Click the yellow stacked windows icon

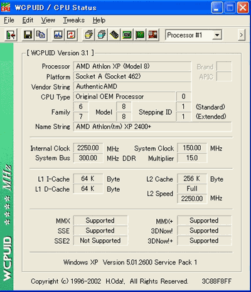pos(89,35)
